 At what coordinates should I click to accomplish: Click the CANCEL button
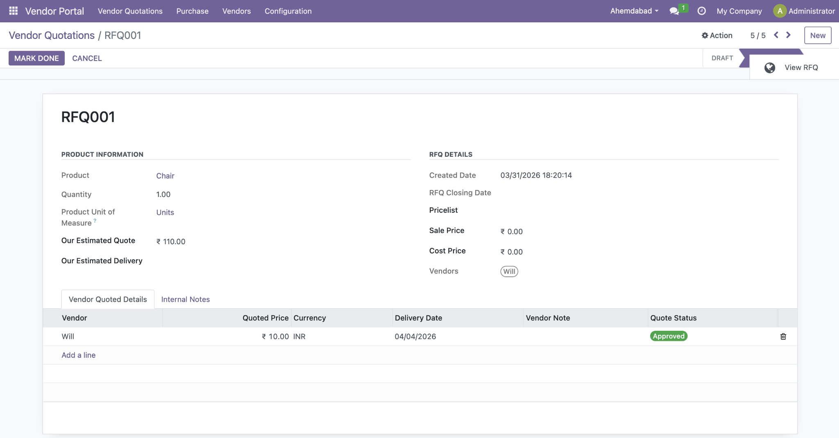click(87, 58)
